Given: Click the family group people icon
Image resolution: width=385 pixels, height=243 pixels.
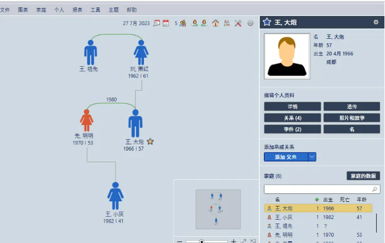Looking at the screenshot, I should [183, 23].
